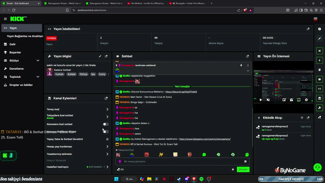Insert the Pepe frog emote from emote row
325x183 pixels.
coord(132,155)
